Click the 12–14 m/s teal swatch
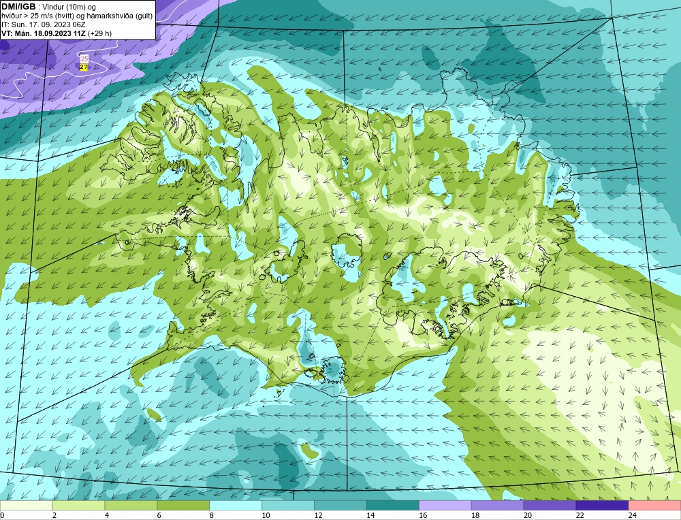681x520 pixels. 340,506
